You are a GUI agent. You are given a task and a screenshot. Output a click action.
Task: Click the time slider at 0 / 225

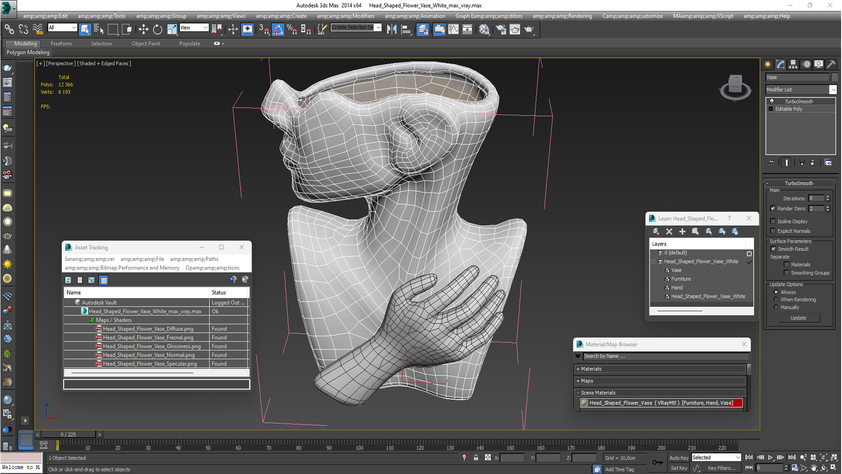coord(68,434)
